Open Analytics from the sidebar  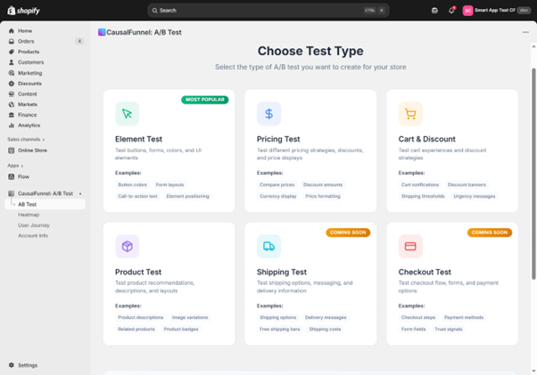point(29,126)
